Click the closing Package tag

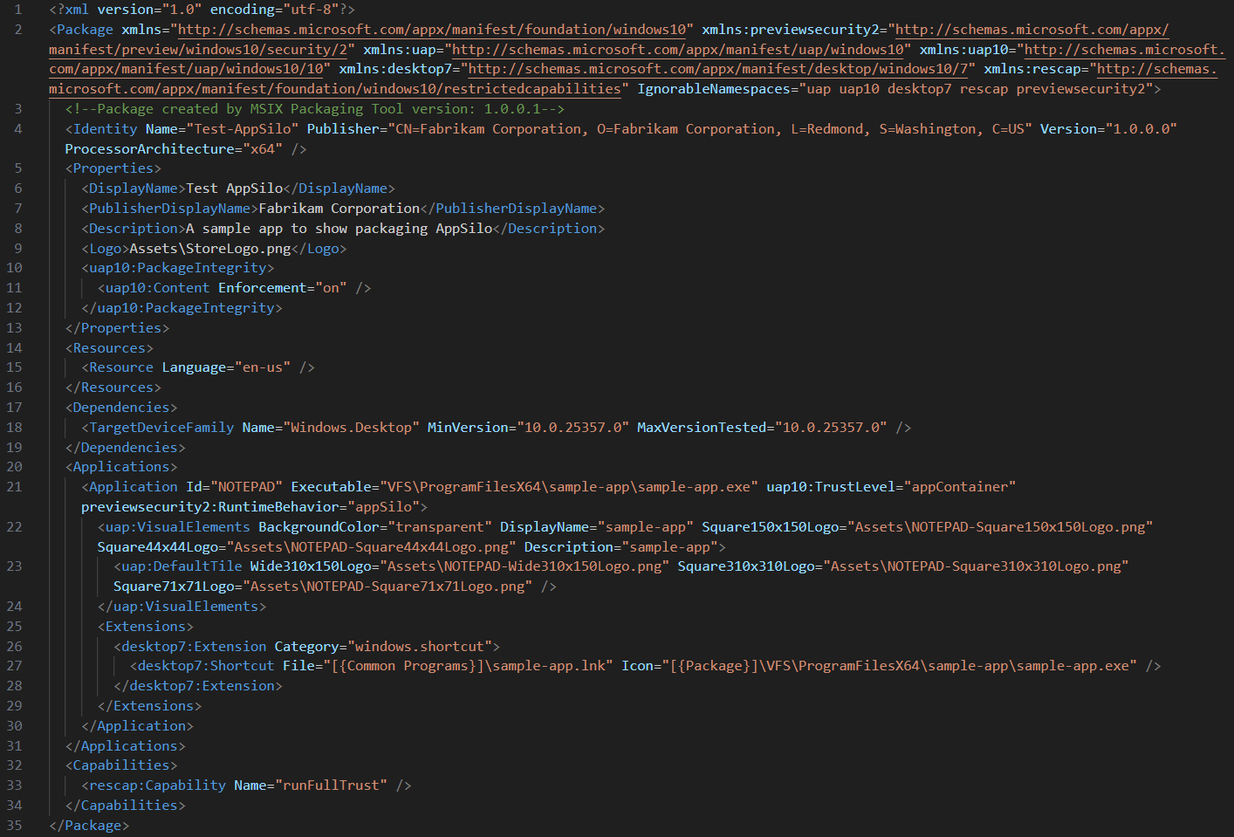coord(89,826)
